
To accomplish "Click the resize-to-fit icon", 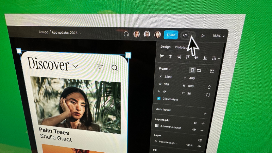I will tap(212, 71).
